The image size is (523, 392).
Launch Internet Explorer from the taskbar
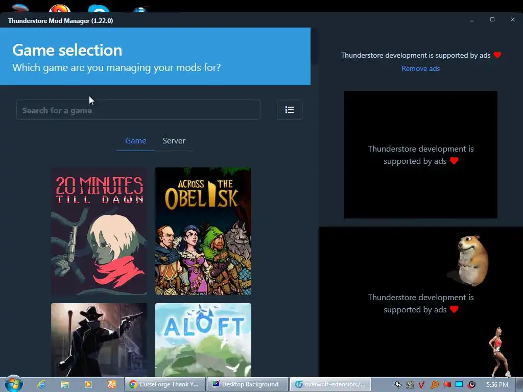(41, 384)
